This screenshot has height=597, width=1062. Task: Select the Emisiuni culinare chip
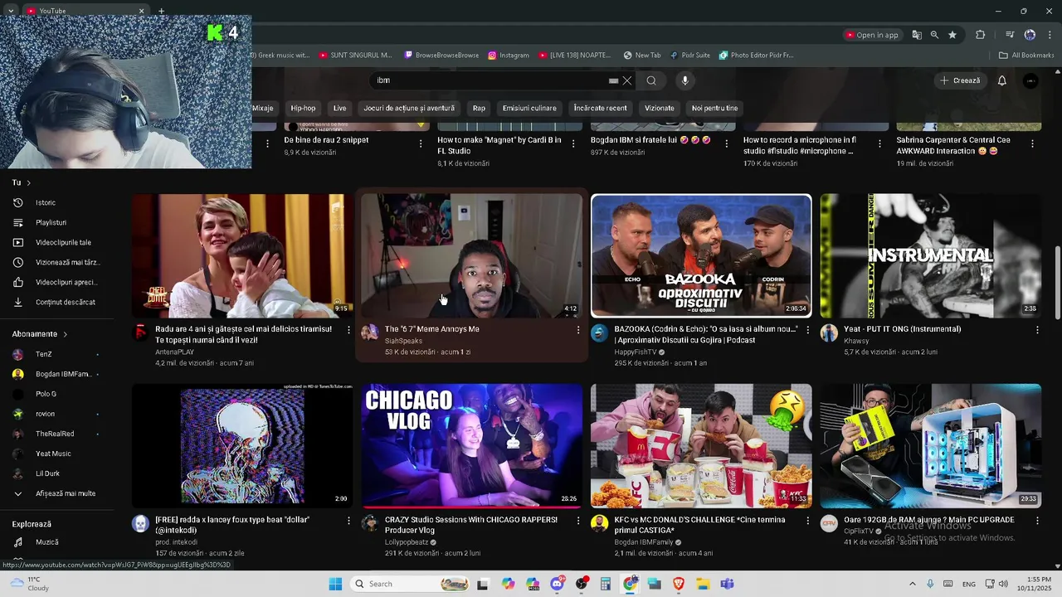pyautogui.click(x=529, y=108)
